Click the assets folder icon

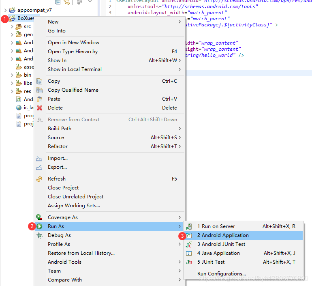pyautogui.click(x=19, y=67)
